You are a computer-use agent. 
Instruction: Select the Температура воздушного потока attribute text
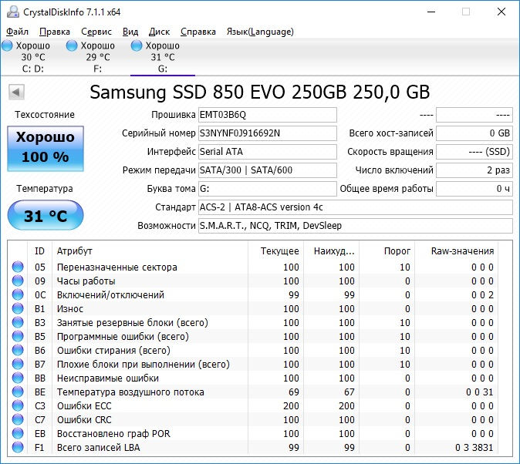coord(130,392)
